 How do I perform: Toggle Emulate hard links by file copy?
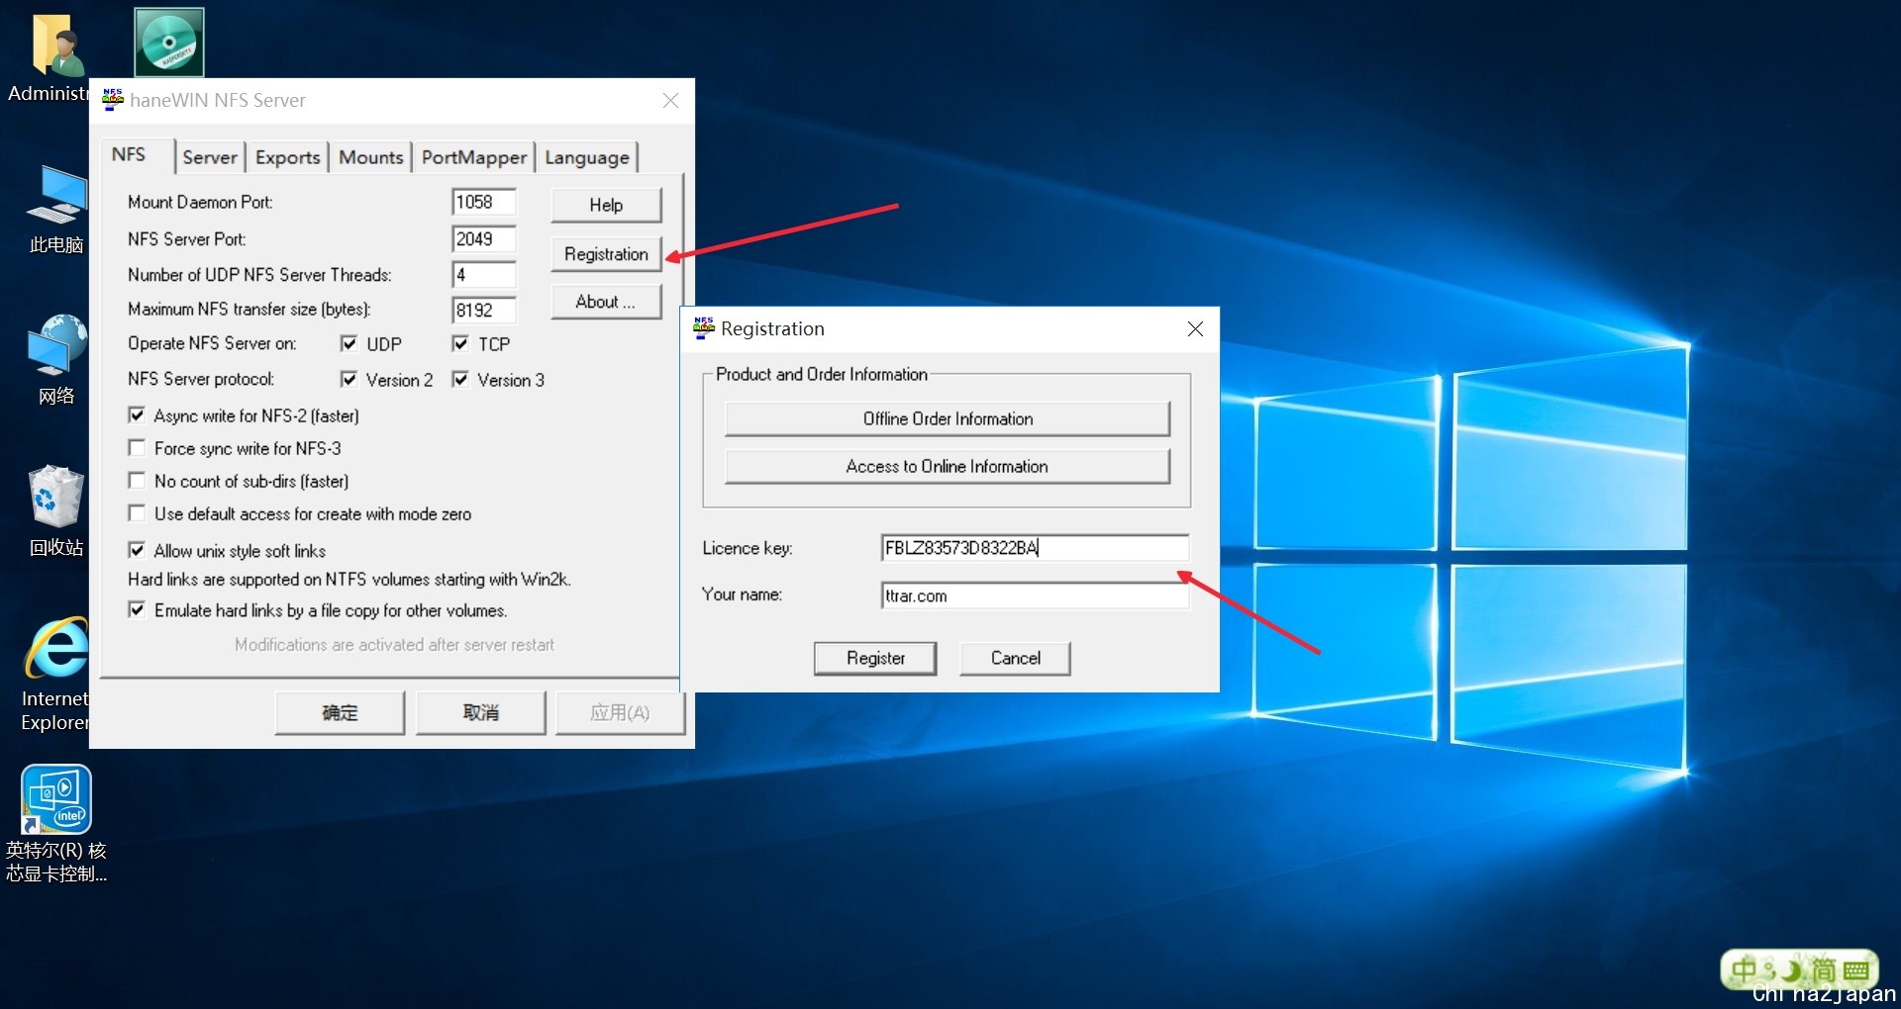tap(137, 609)
